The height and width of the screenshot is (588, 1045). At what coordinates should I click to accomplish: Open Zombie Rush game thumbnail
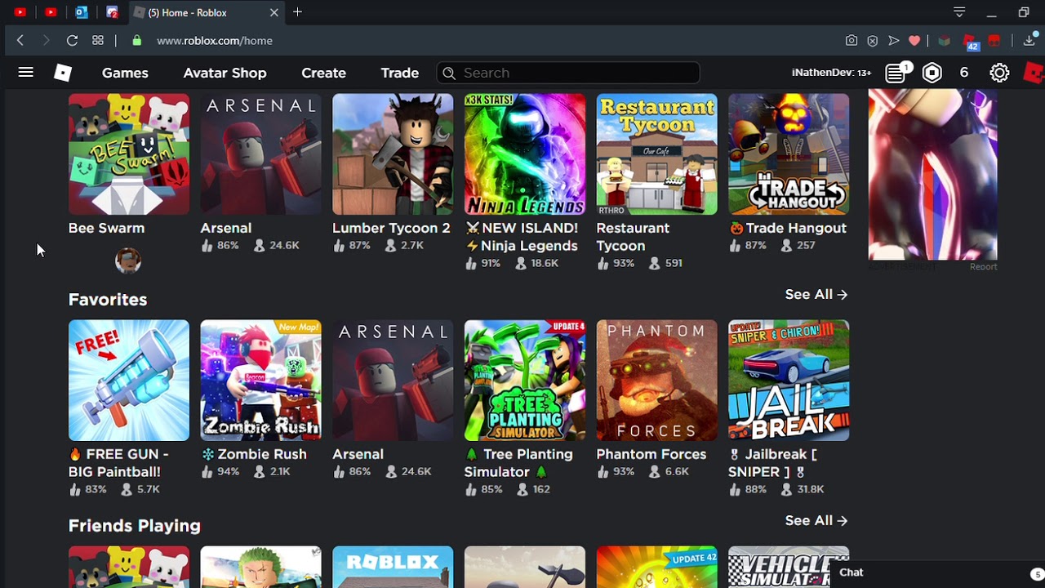click(x=261, y=381)
